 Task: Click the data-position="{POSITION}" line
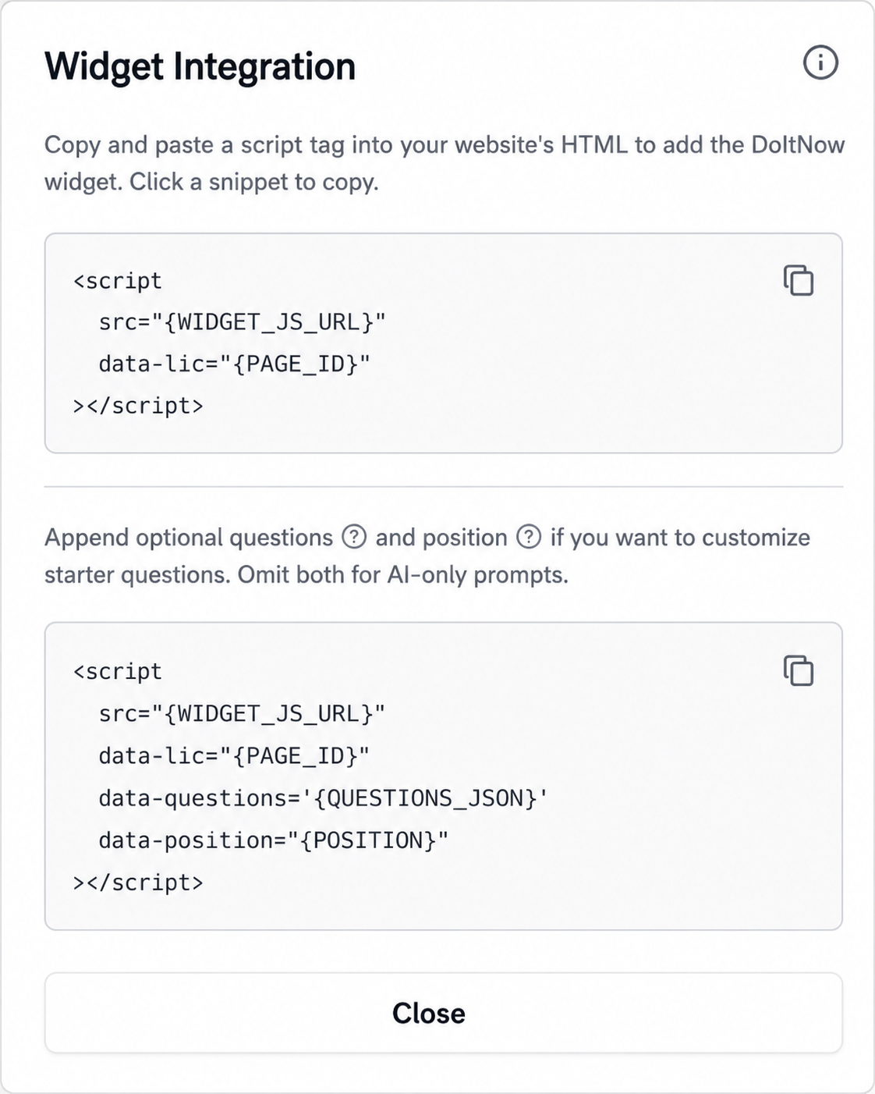coord(274,840)
